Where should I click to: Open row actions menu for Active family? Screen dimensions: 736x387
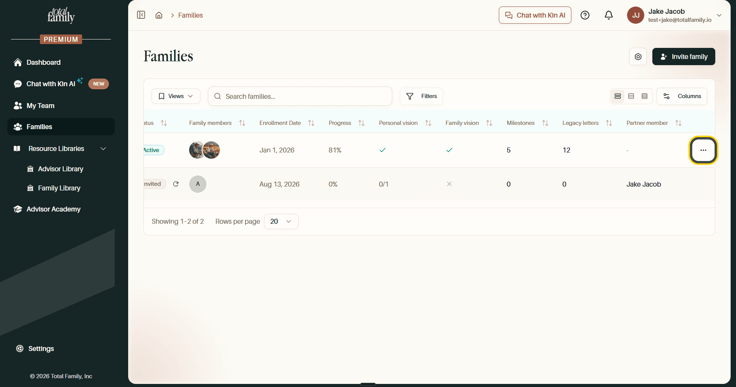pyautogui.click(x=703, y=150)
